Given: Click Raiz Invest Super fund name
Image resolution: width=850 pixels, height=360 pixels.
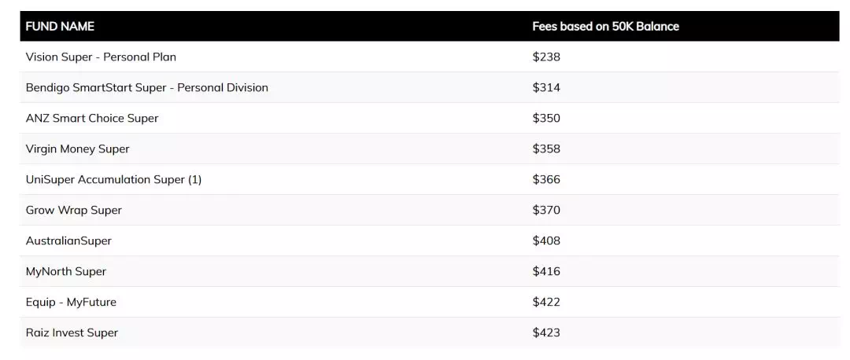Looking at the screenshot, I should [72, 332].
